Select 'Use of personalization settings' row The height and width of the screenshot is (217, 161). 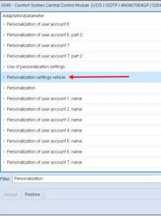36,67
